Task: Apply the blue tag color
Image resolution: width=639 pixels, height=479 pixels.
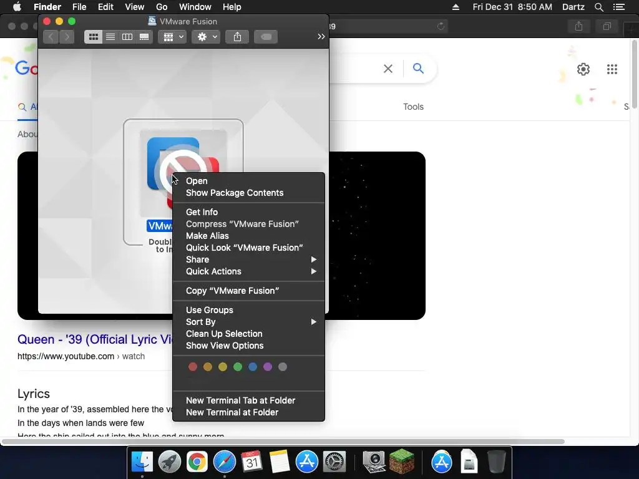Action: tap(253, 367)
